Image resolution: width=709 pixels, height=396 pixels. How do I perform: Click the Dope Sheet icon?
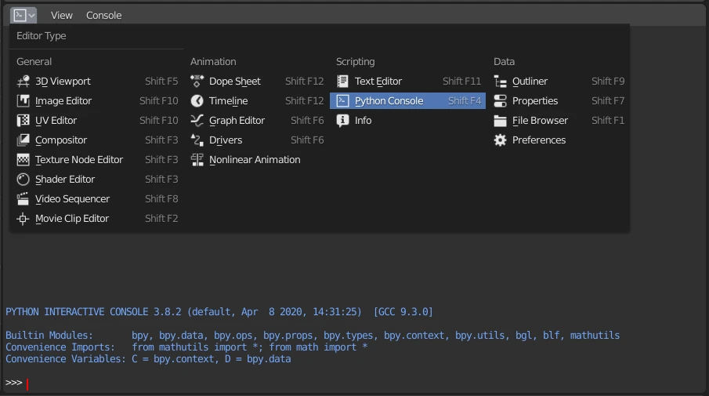click(197, 82)
